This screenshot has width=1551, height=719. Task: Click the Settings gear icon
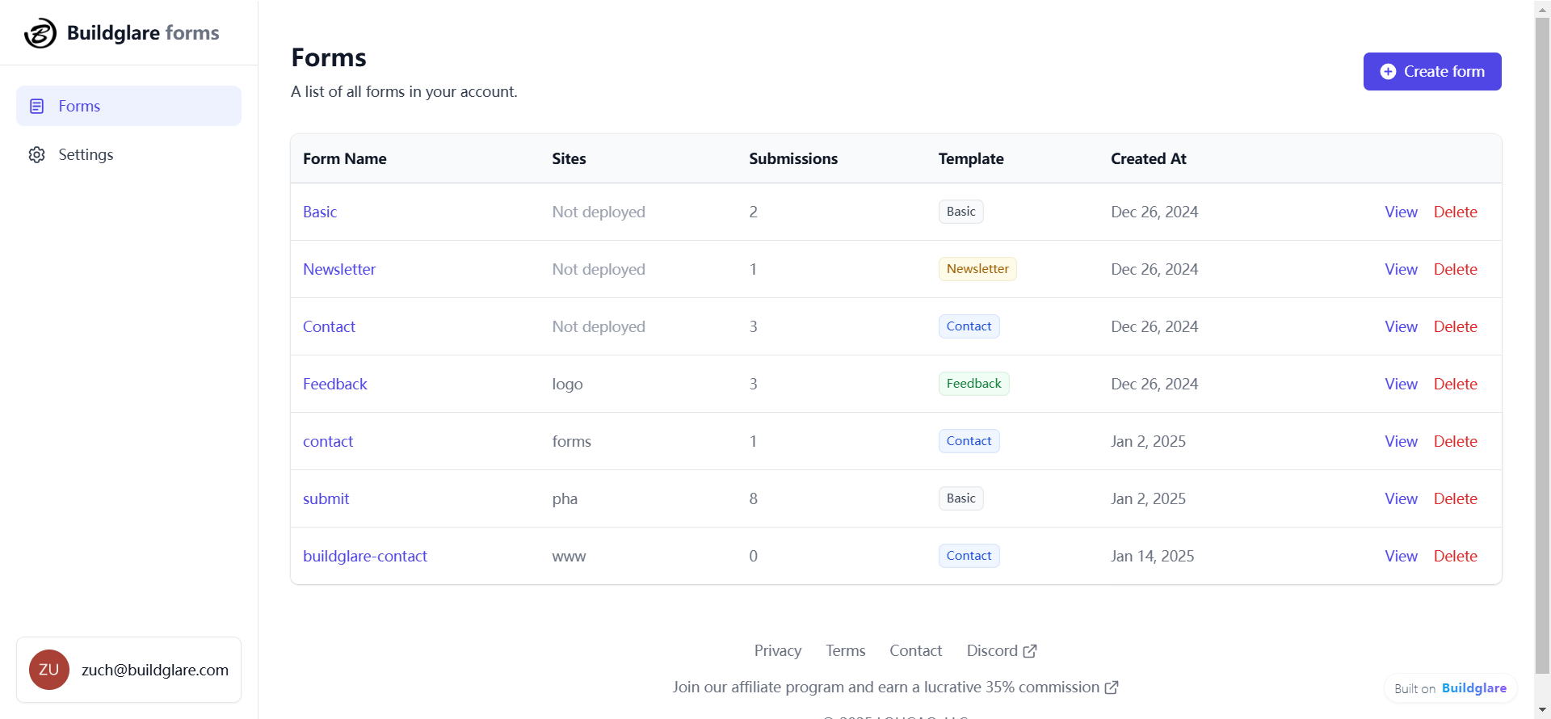coord(37,155)
